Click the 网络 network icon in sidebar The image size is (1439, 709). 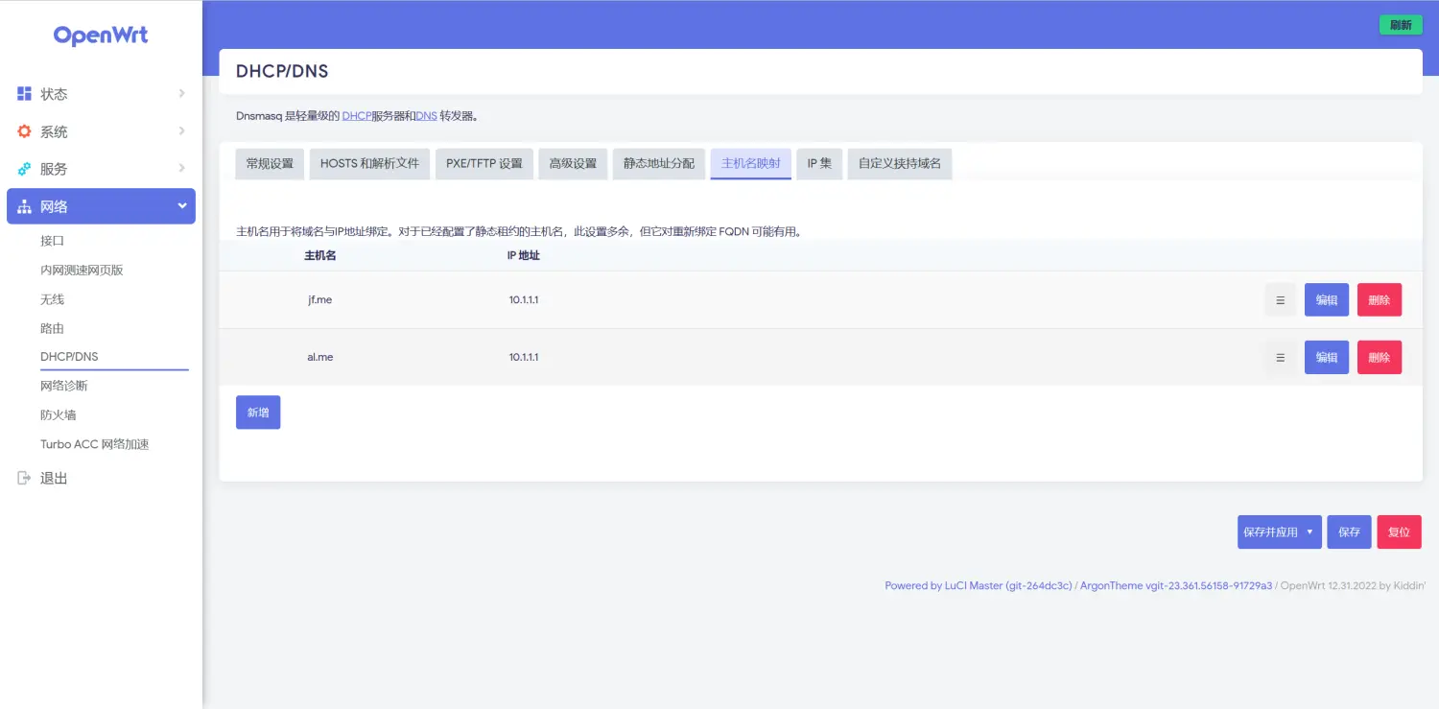click(x=24, y=205)
